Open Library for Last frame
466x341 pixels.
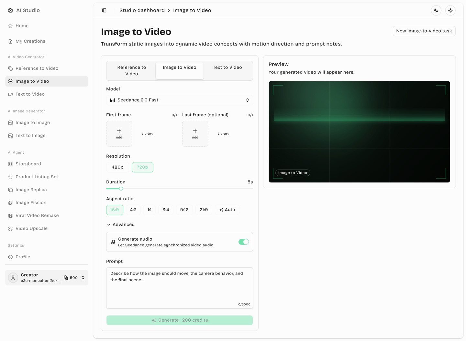pos(224,134)
